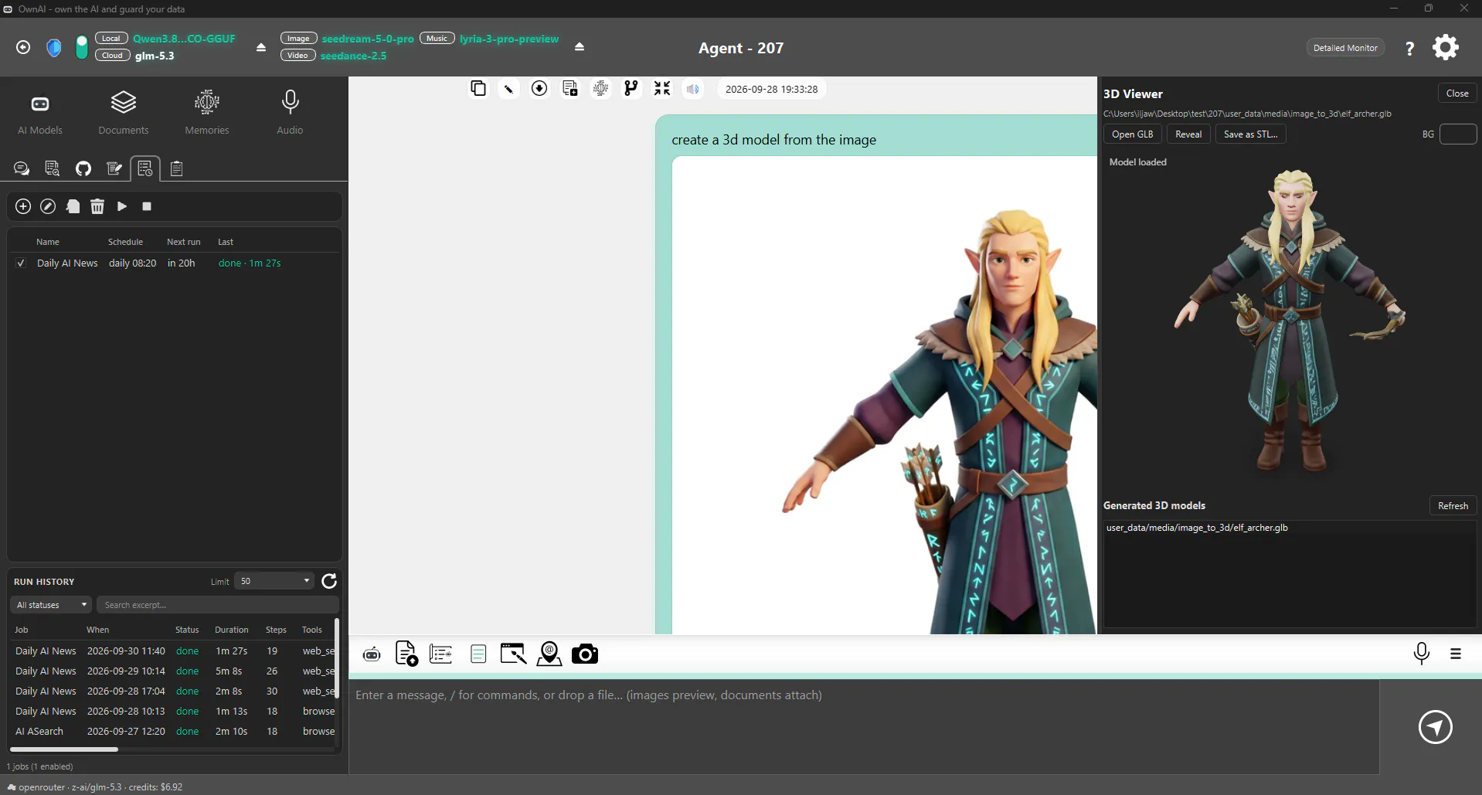The height and width of the screenshot is (795, 1482).
Task: Open the Memories panel
Action: [x=207, y=114]
